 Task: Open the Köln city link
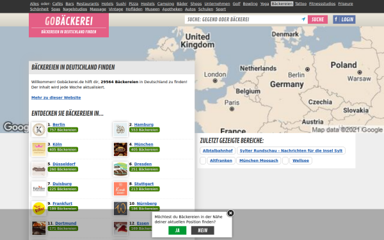57,144
